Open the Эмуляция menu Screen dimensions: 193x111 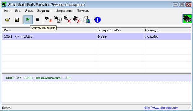[44, 11]
